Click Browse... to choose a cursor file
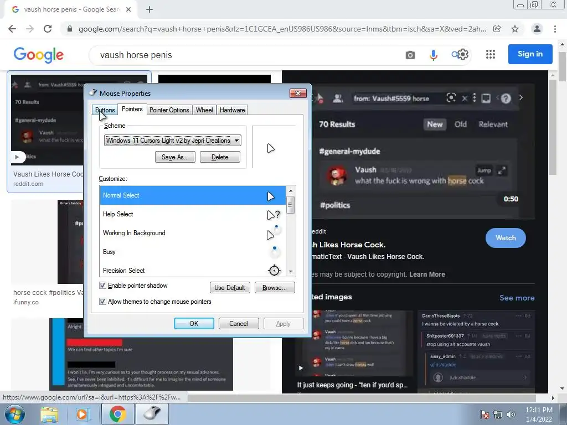Screen dimensions: 567x425 point(275,288)
